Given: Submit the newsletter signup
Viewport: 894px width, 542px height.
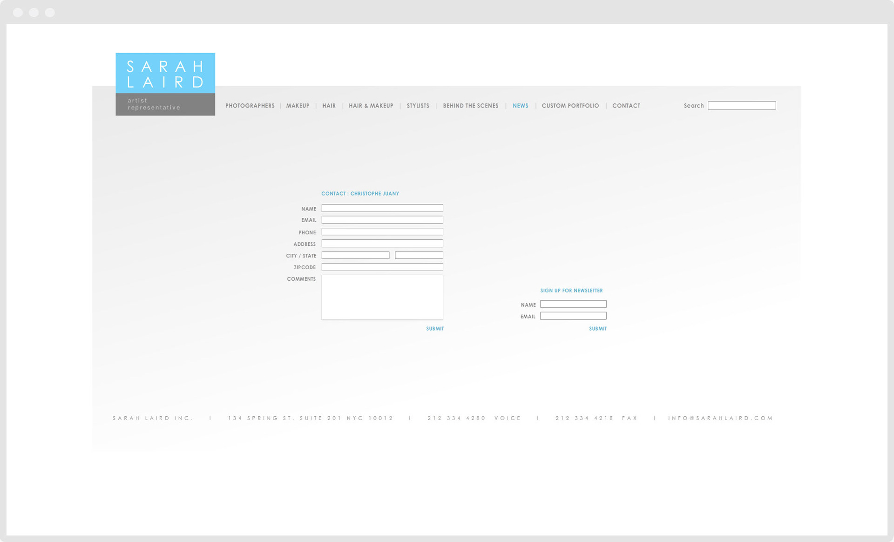Looking at the screenshot, I should [x=597, y=329].
